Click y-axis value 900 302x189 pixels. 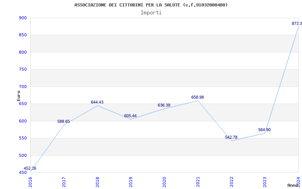(23, 18)
